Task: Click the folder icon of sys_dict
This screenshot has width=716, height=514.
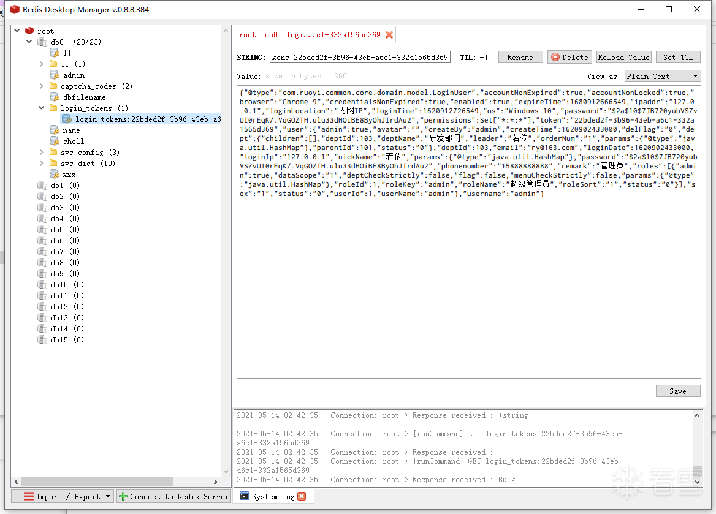Action: [53, 163]
